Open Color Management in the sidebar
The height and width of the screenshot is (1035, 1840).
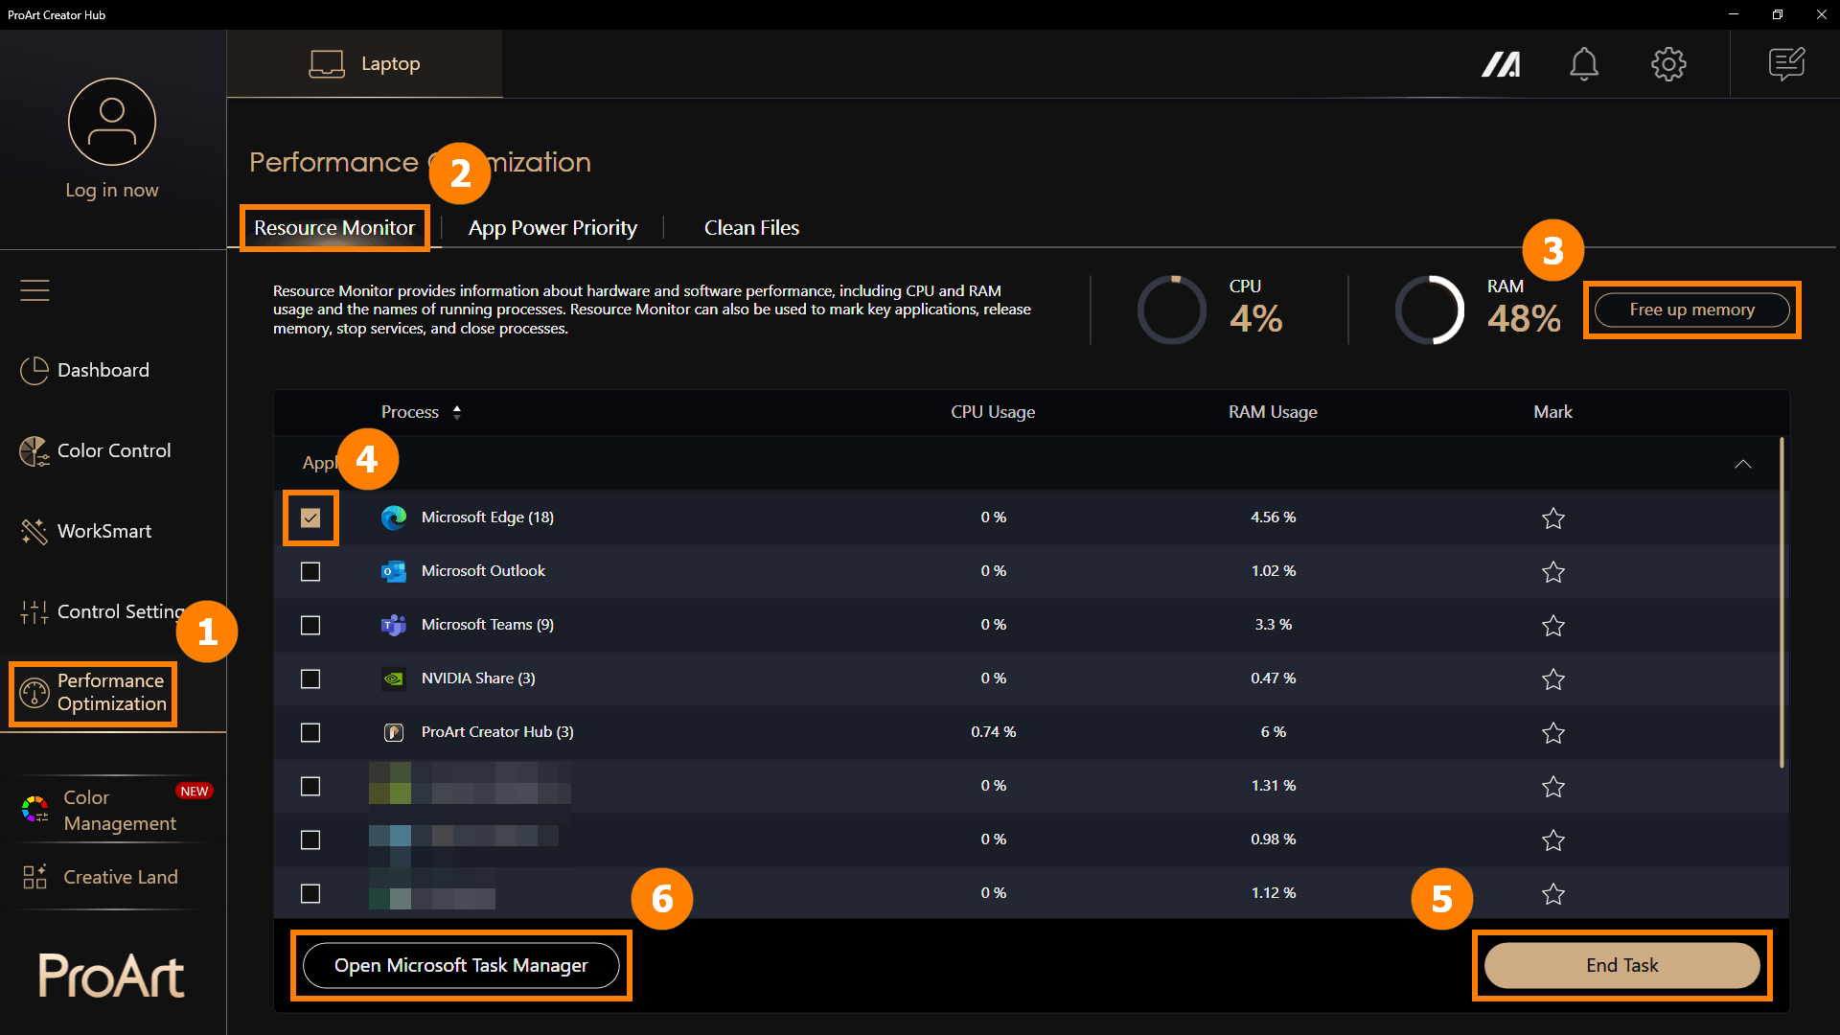120,810
